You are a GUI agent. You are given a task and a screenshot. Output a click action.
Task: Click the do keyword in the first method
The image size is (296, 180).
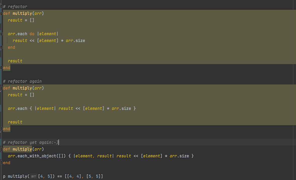pos(32,34)
